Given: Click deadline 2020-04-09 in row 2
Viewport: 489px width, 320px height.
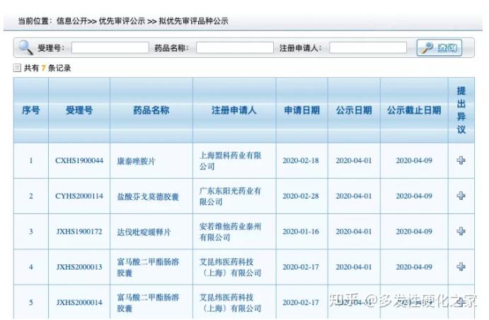Looking at the screenshot, I should point(414,196).
